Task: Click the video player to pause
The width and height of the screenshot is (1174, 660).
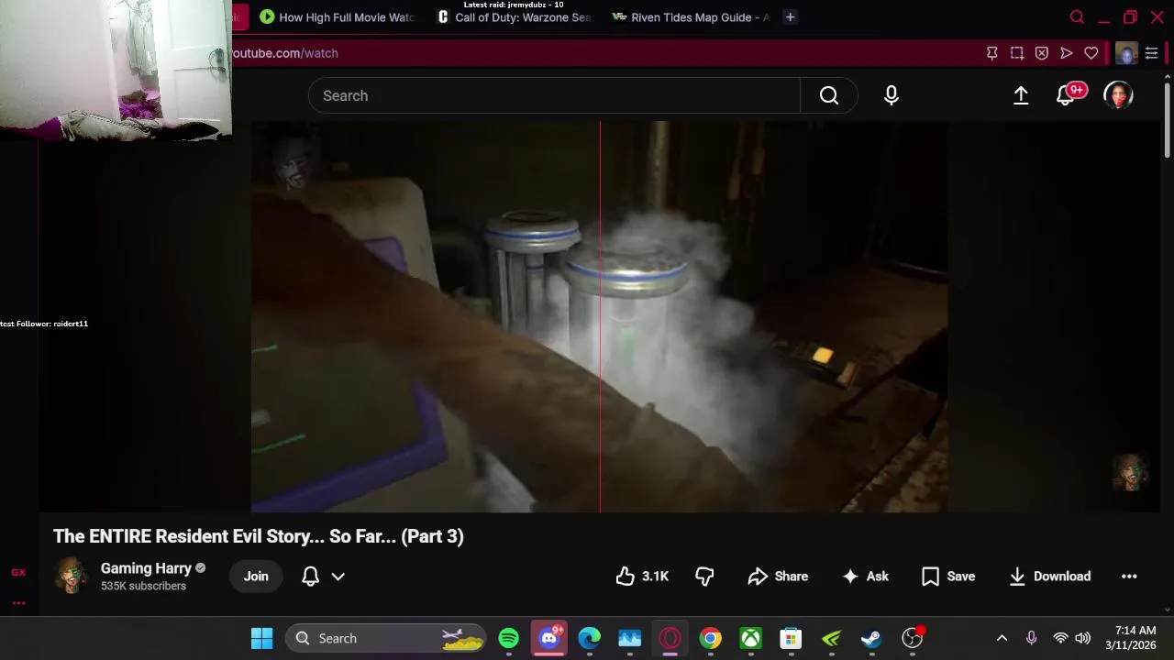Action: coord(600,316)
